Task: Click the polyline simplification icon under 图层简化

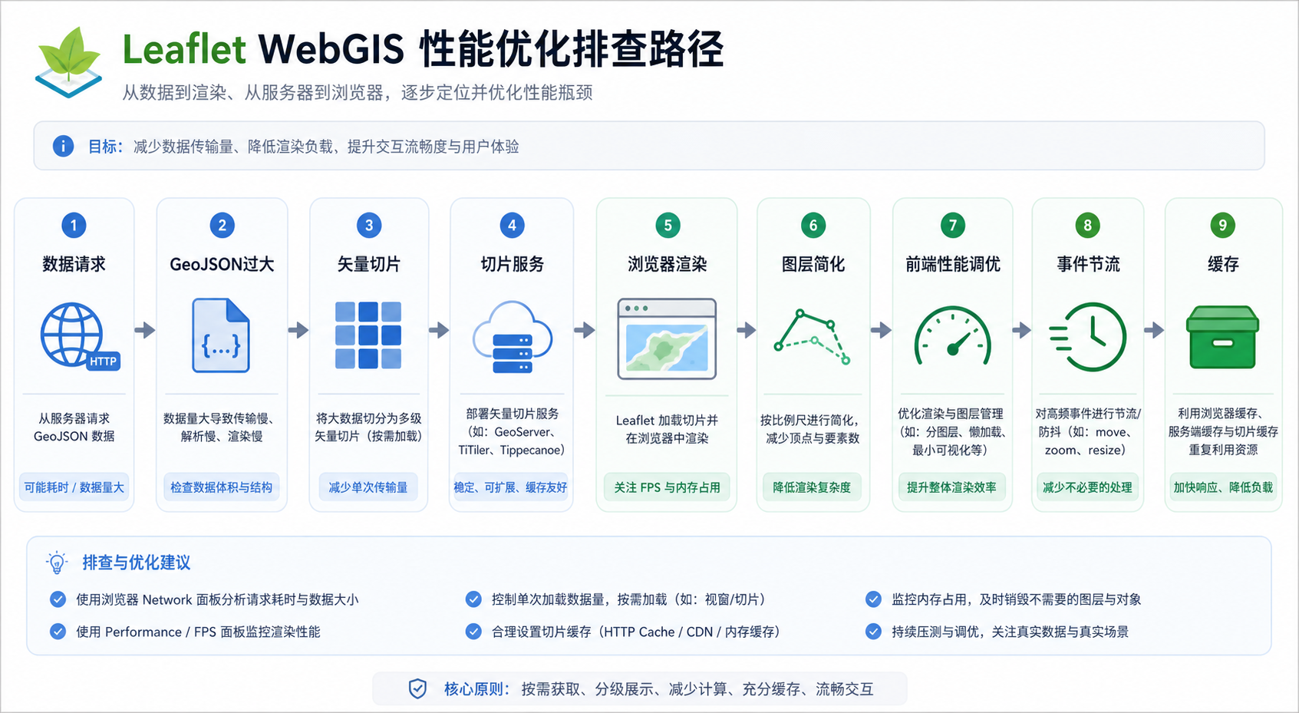Action: pos(812,337)
